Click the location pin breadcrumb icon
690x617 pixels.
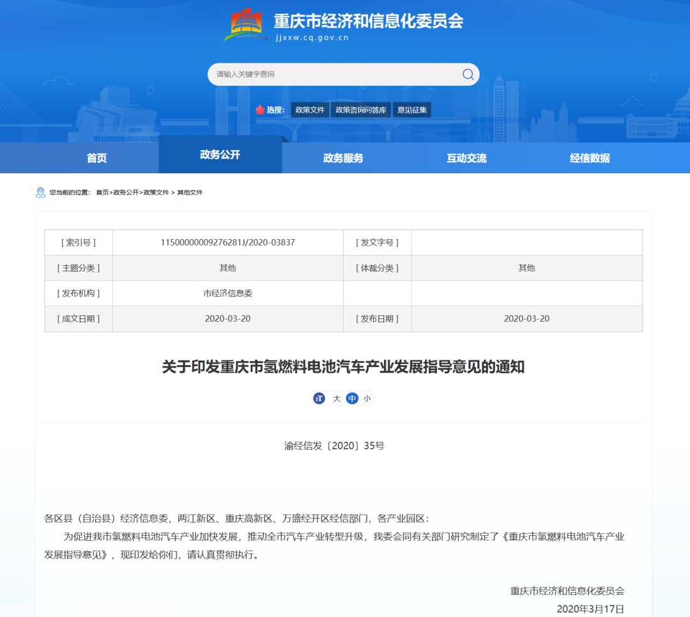pyautogui.click(x=41, y=192)
